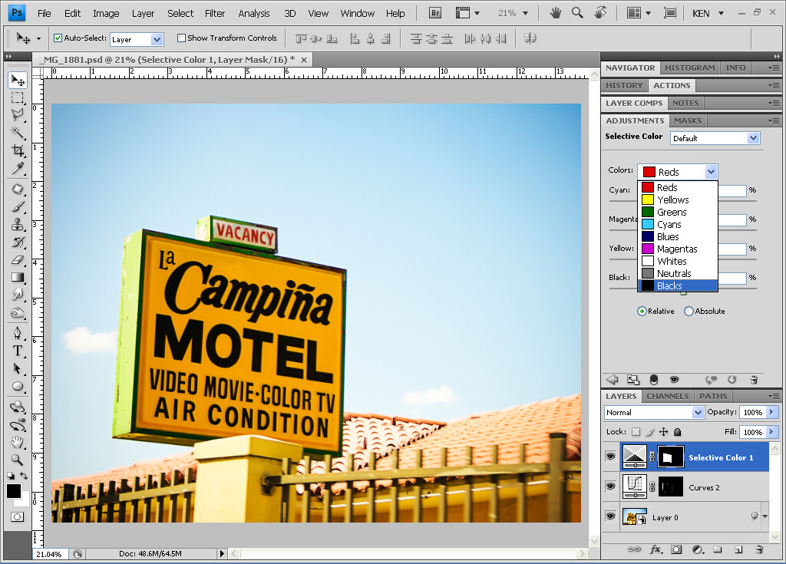Select the Eyedropper tool

pyautogui.click(x=18, y=169)
